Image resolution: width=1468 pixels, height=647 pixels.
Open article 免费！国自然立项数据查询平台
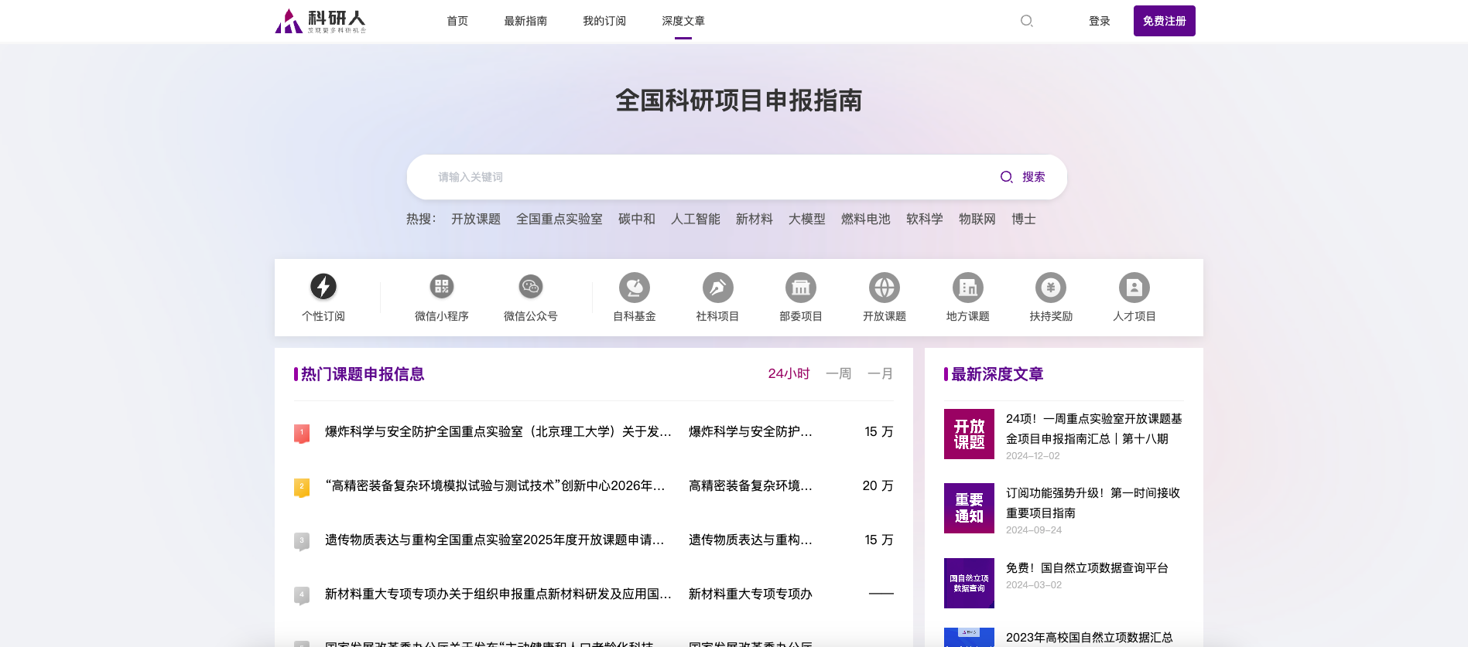pos(1087,567)
